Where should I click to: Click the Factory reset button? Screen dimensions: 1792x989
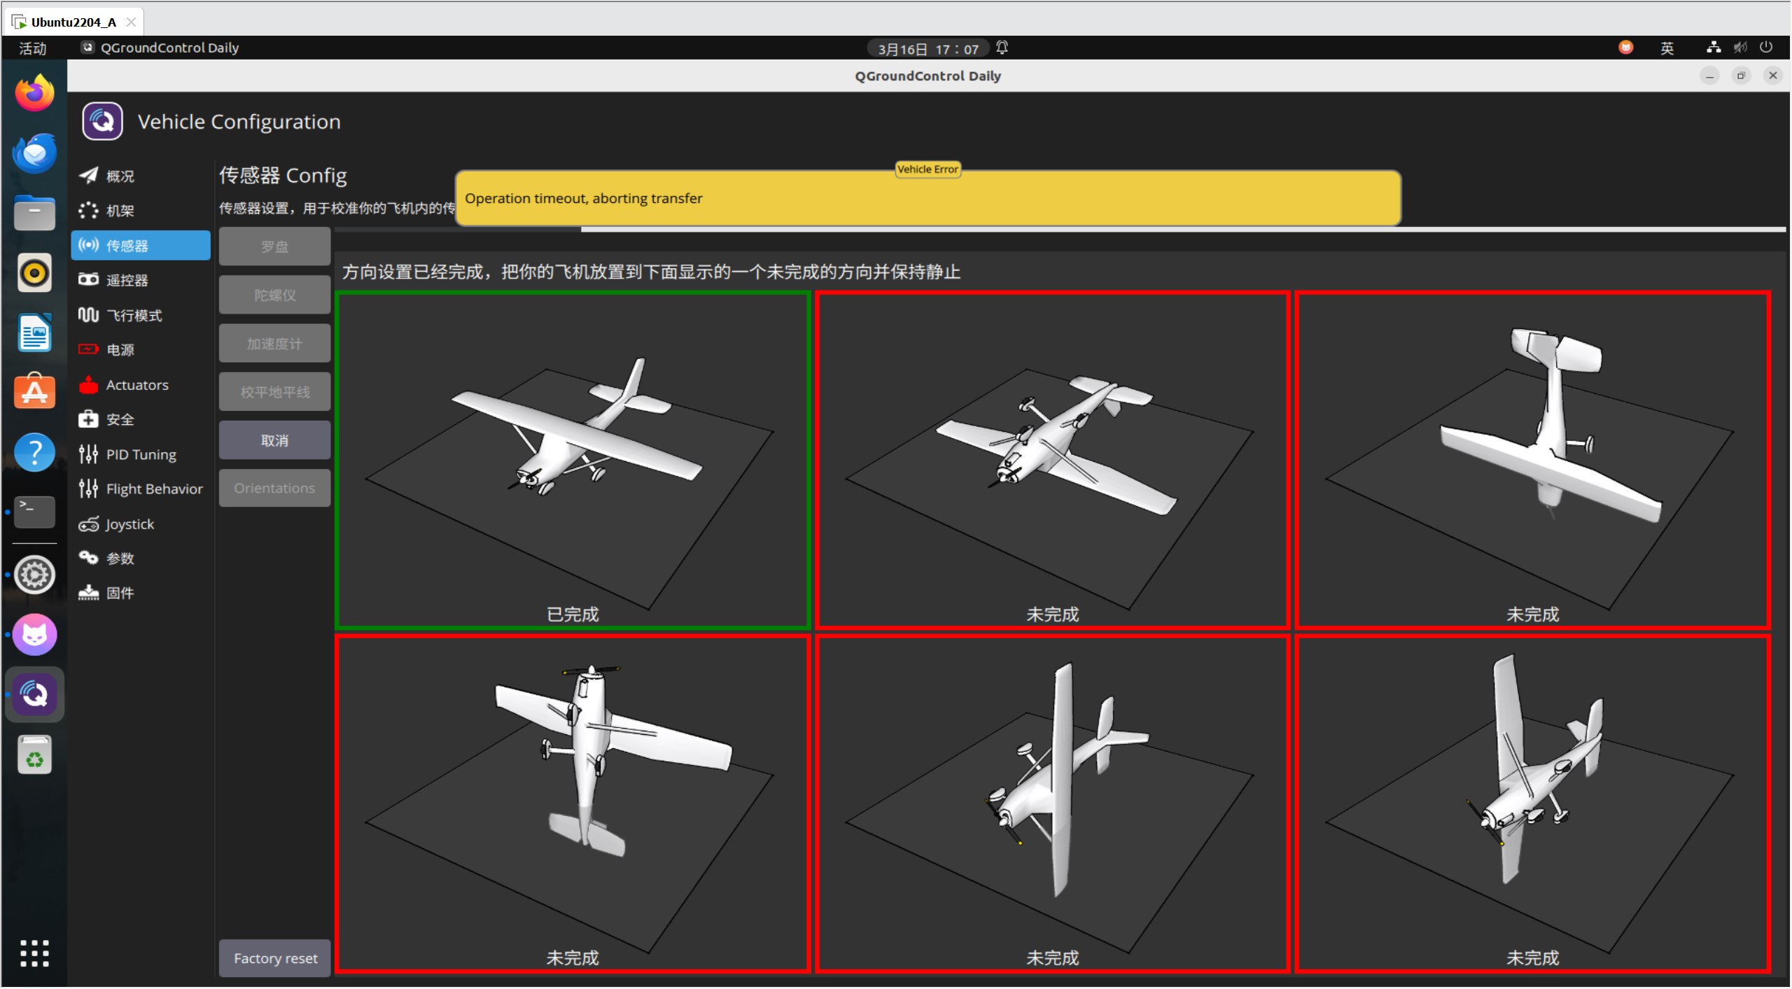(275, 958)
